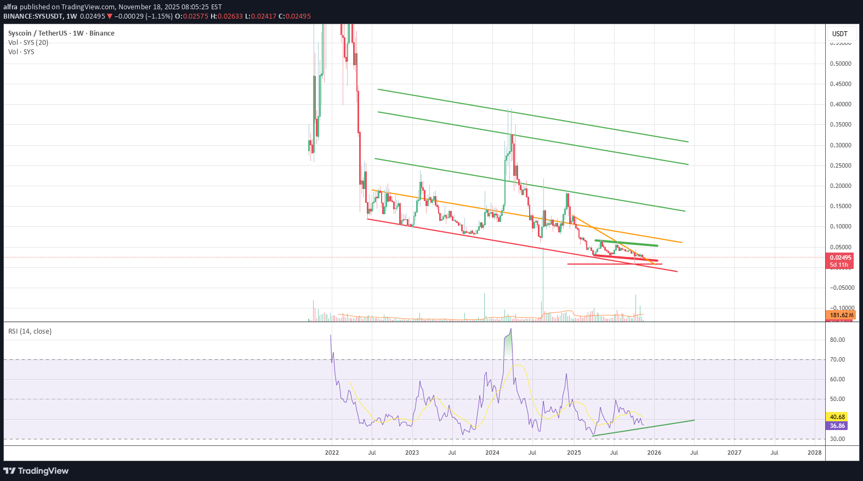The height and width of the screenshot is (481, 863).
Task: Click the purple RSI value tag 36.86
Action: coord(837,426)
